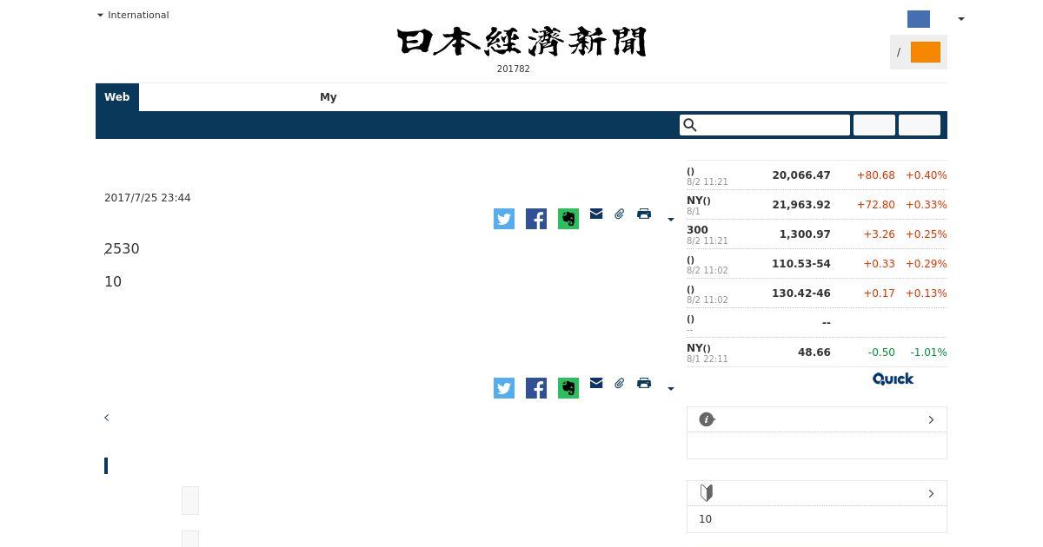Click the article line reading '10'
The height and width of the screenshot is (547, 1043).
113,282
